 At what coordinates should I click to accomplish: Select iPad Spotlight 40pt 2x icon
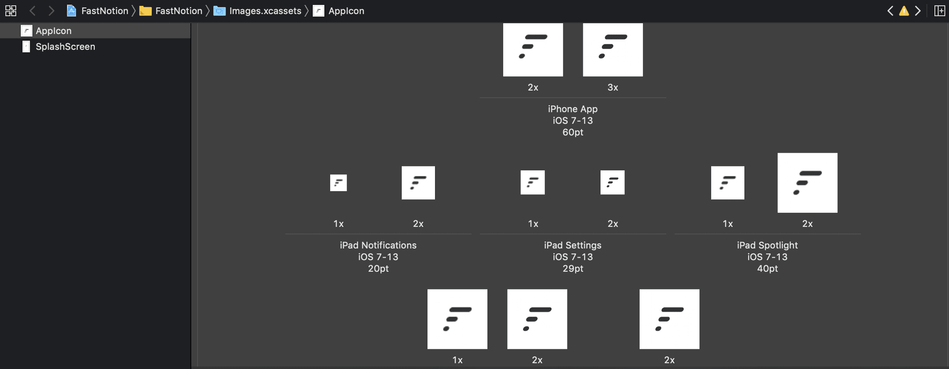(x=808, y=183)
